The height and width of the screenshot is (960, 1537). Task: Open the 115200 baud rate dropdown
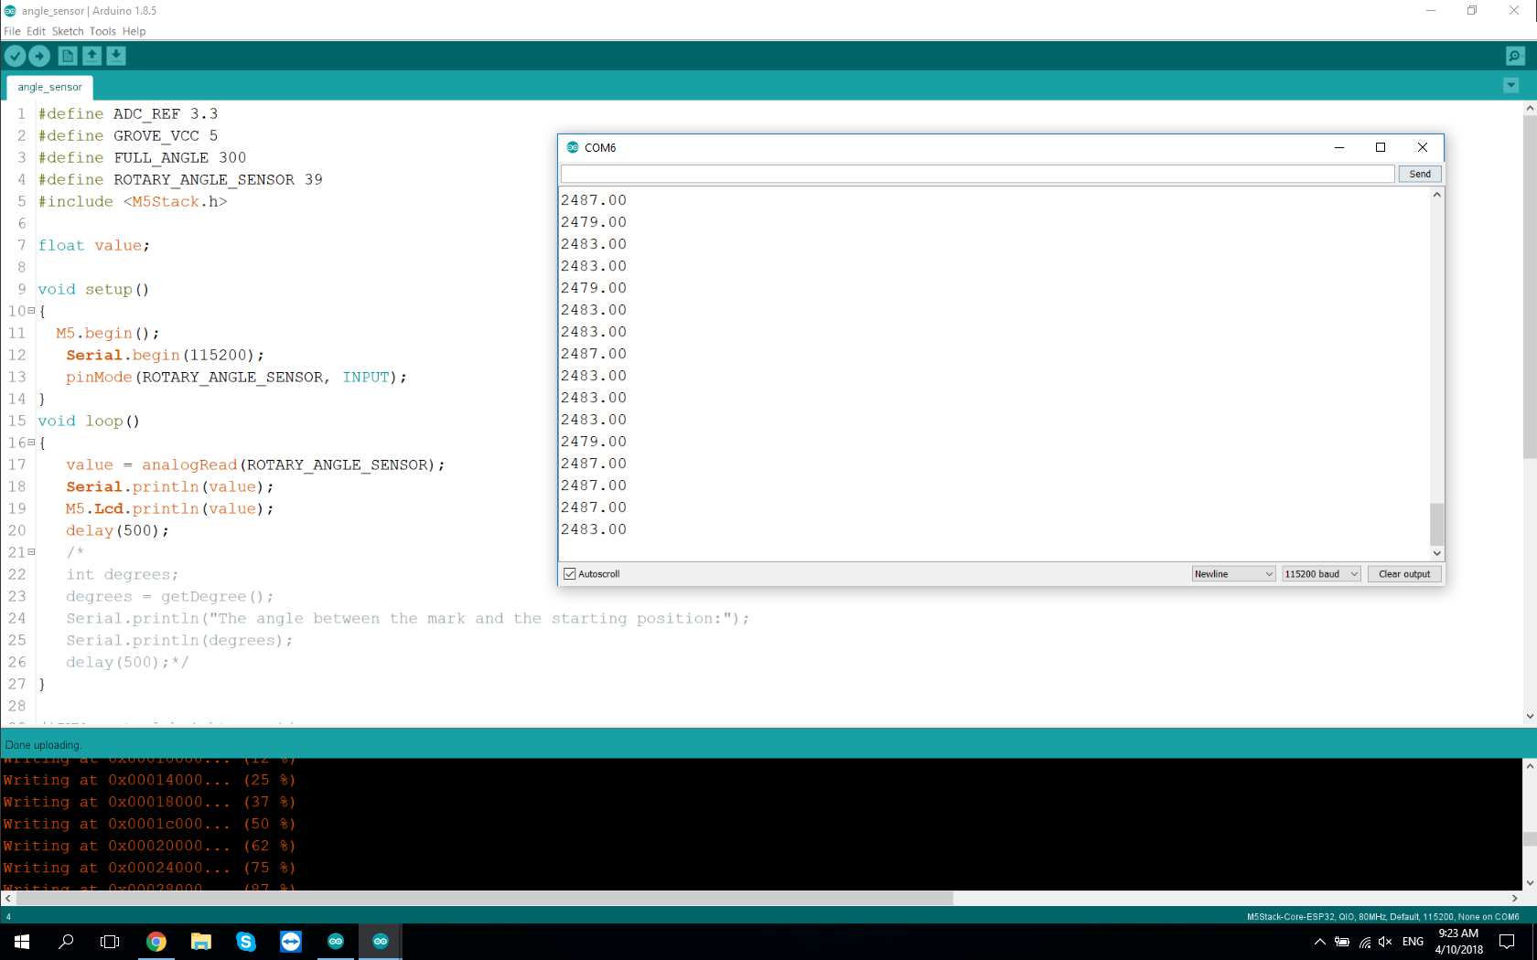[x=1321, y=574]
